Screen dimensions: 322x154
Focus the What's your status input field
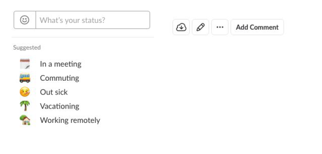point(93,20)
